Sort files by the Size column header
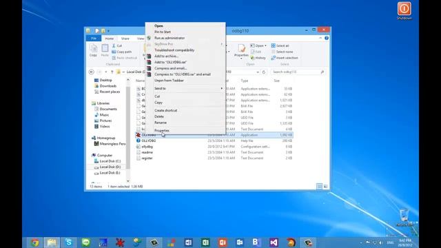441x248 pixels. click(x=277, y=81)
